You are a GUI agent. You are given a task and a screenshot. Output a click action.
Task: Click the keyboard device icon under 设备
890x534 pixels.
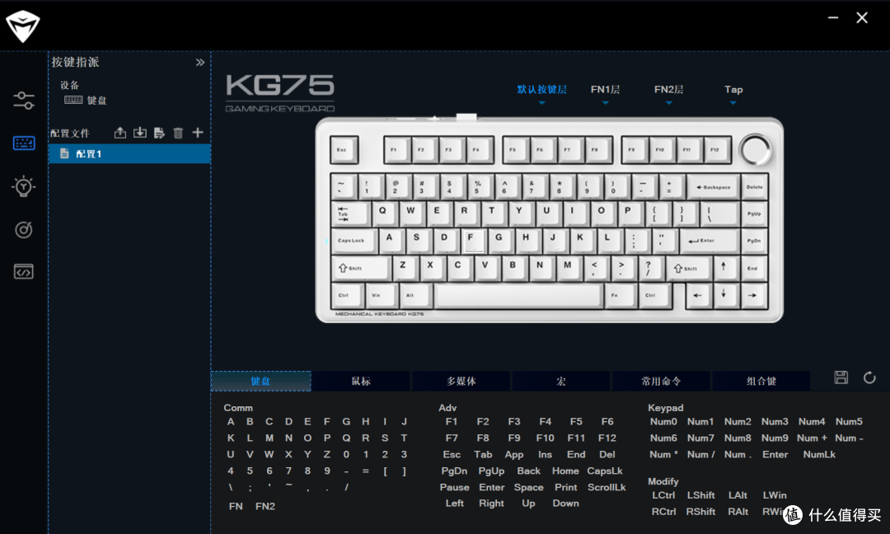(73, 100)
